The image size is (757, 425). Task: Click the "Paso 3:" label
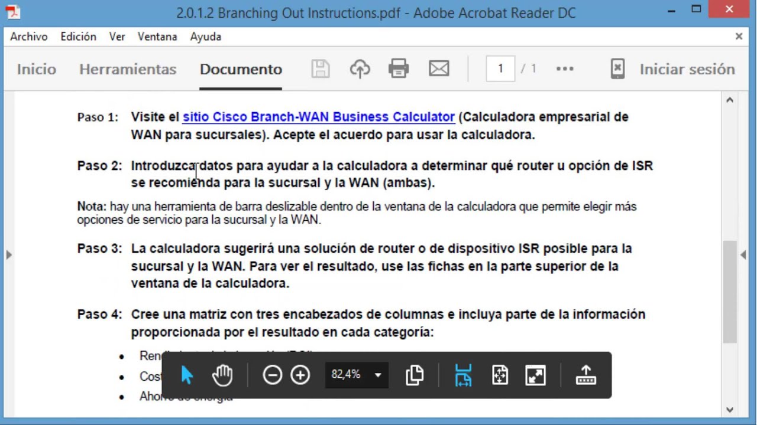[99, 249]
